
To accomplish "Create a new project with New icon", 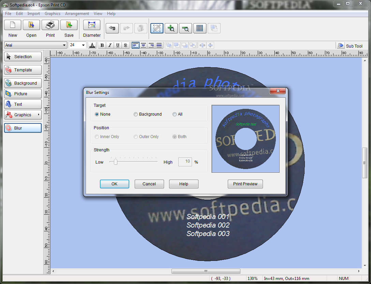I will 13,25.
